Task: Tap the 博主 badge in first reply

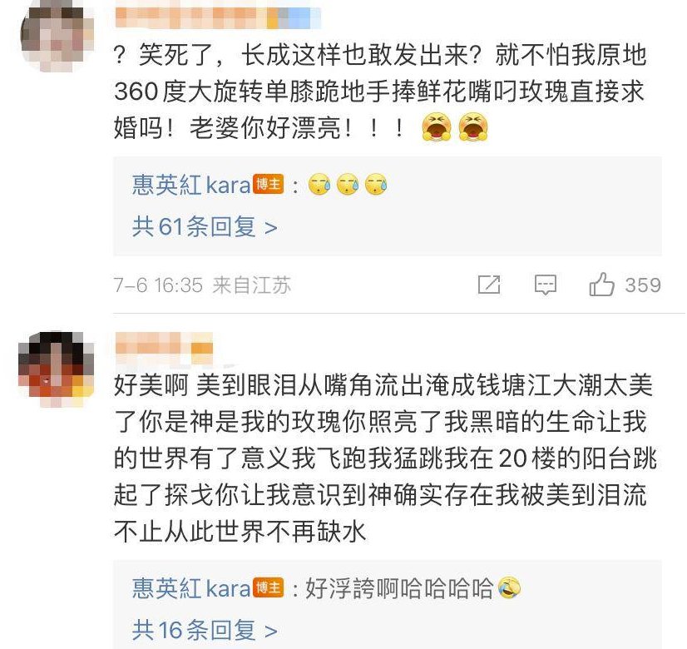Action: (268, 185)
